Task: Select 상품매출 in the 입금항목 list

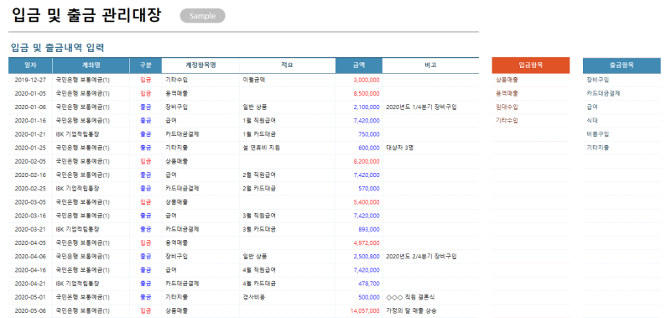Action: 507,80
